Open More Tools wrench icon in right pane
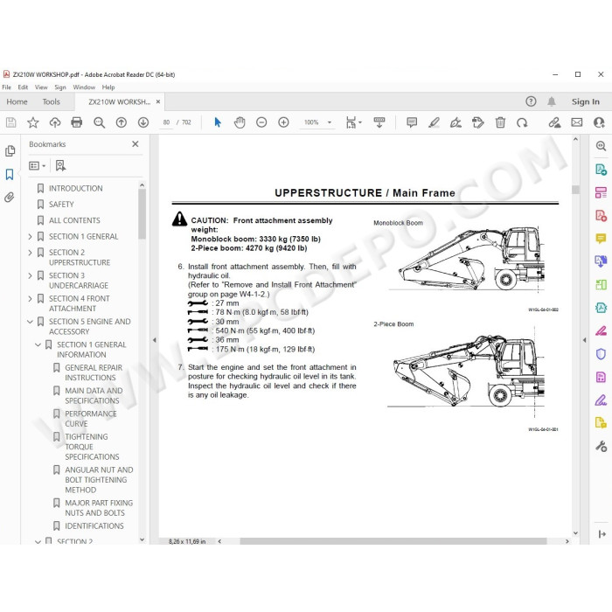The width and height of the screenshot is (612, 612). point(601,446)
